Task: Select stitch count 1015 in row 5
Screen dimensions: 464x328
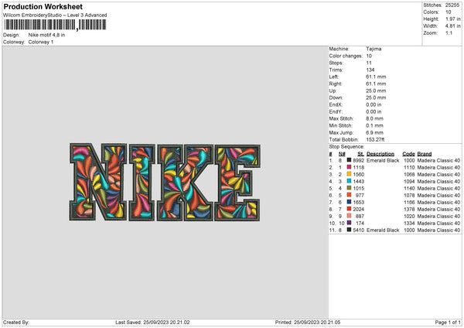Action: 358,188
